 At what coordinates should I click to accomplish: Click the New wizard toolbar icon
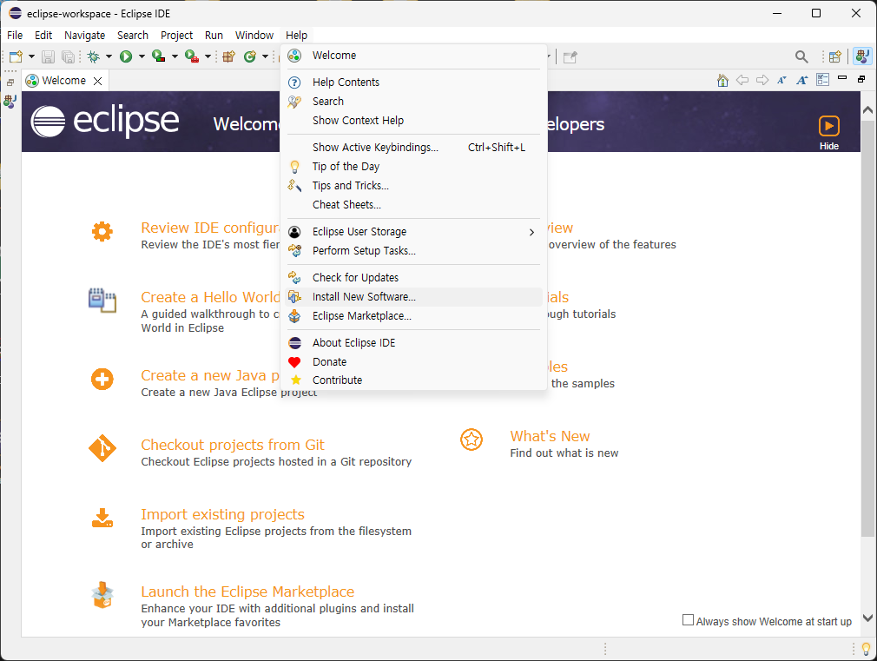(16, 56)
